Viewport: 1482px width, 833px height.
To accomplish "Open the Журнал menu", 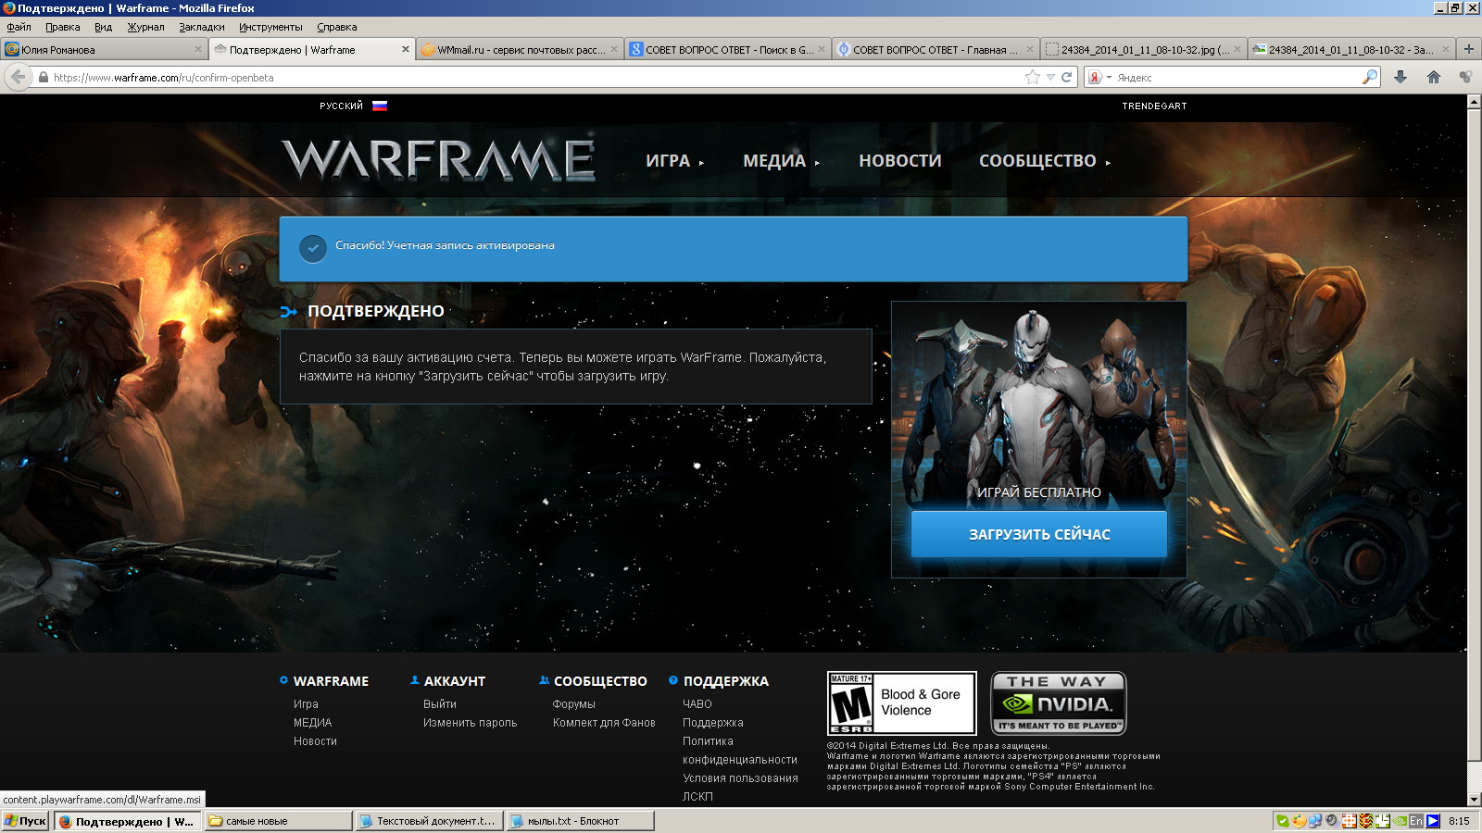I will click(x=145, y=27).
